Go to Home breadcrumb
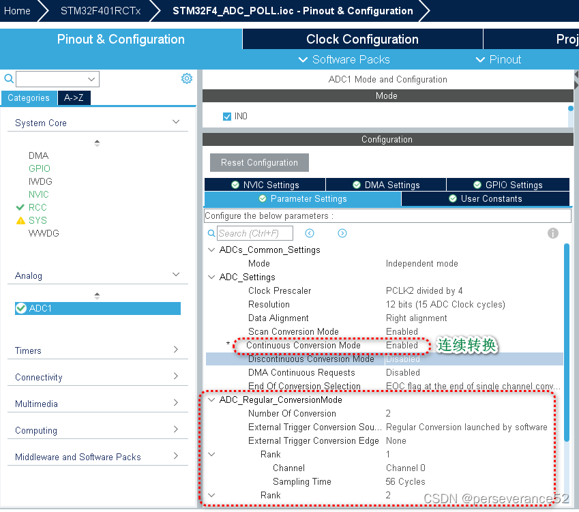 17,11
